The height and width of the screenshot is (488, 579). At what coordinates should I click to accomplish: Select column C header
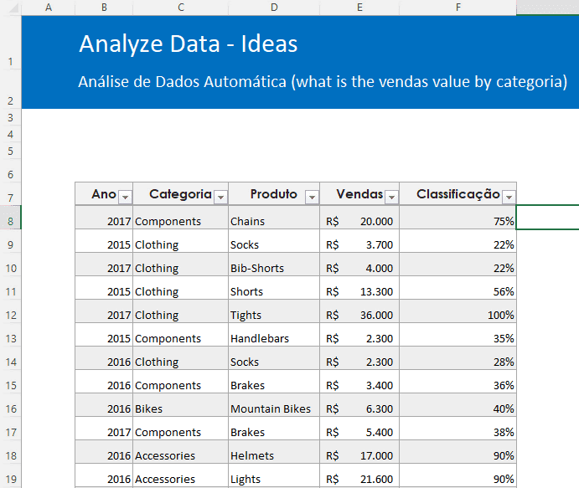click(x=180, y=8)
